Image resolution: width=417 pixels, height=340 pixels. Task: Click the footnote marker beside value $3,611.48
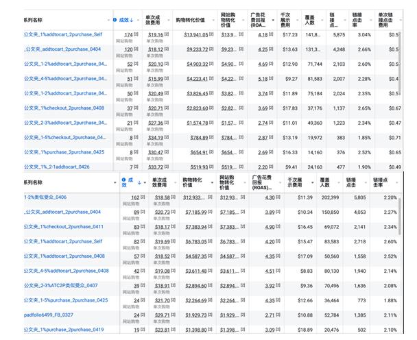pos(210,271)
